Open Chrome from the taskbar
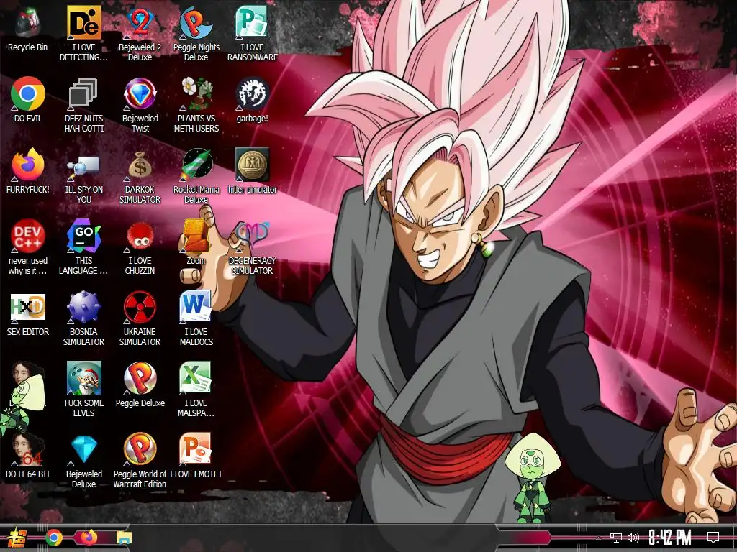Viewport: 737px width, 552px height. point(54,538)
